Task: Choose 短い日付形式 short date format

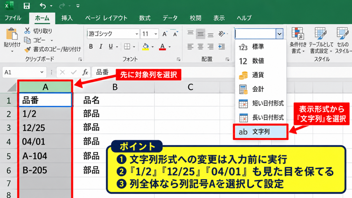Action: [x=260, y=103]
